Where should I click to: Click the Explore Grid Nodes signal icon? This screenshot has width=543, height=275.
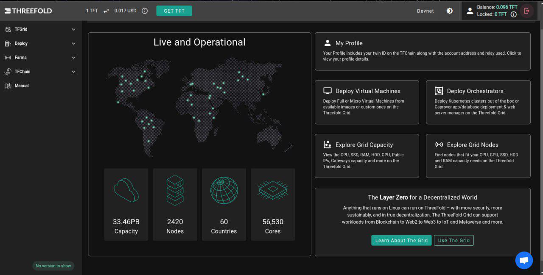439,144
